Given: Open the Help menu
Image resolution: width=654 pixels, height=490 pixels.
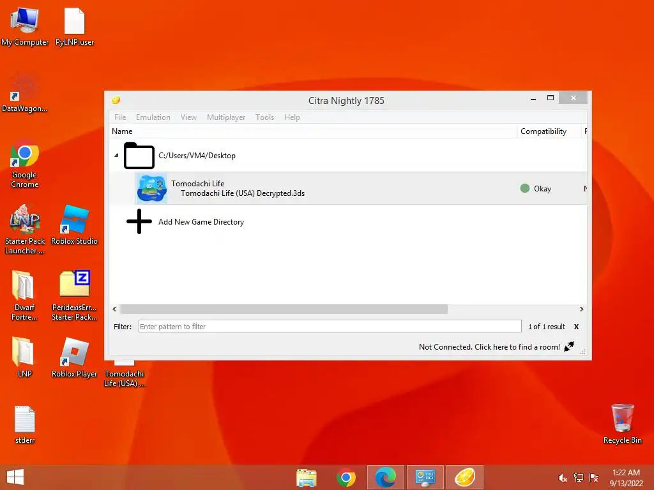Looking at the screenshot, I should click(292, 117).
